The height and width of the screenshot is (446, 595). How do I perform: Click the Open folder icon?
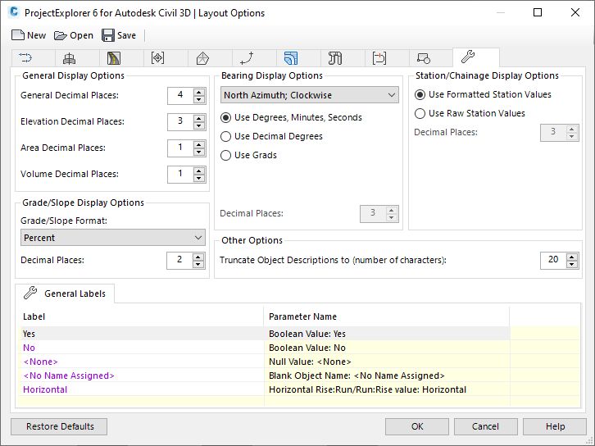[x=61, y=36]
